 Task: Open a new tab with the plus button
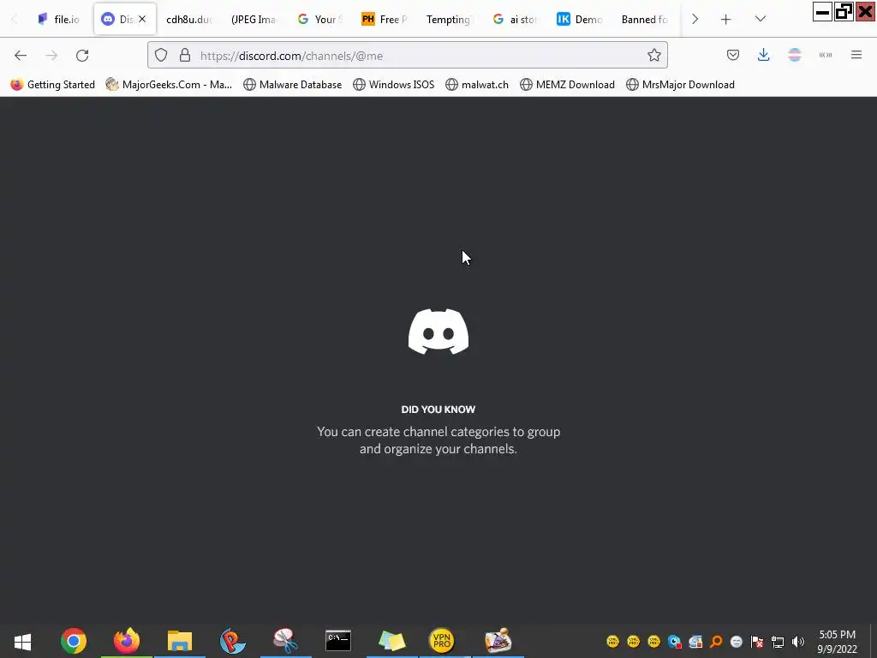tap(725, 20)
